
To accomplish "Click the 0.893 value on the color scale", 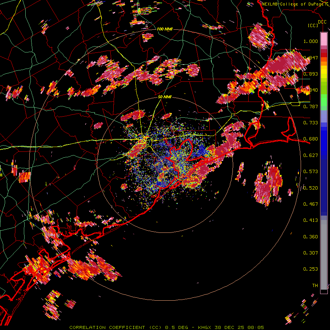I will point(311,74).
